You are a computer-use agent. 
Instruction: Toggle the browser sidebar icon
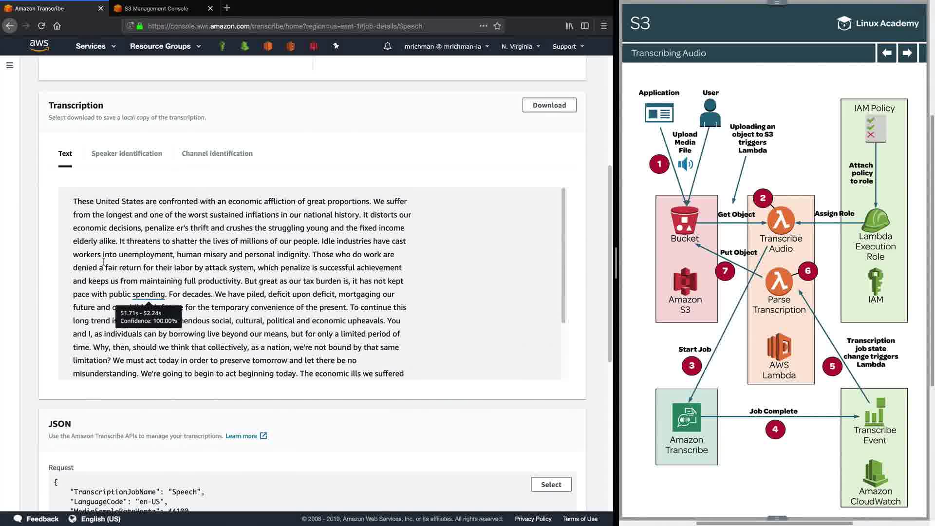tap(585, 26)
